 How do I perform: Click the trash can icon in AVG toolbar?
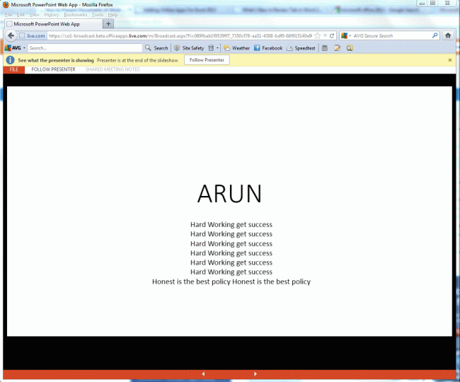211,48
